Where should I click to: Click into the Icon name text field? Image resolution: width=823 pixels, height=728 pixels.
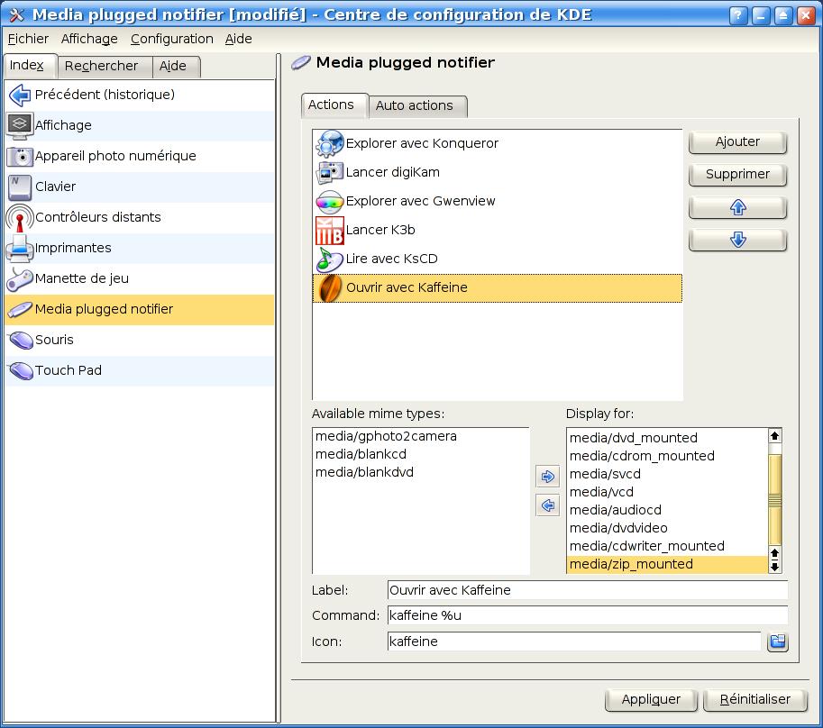pos(574,642)
